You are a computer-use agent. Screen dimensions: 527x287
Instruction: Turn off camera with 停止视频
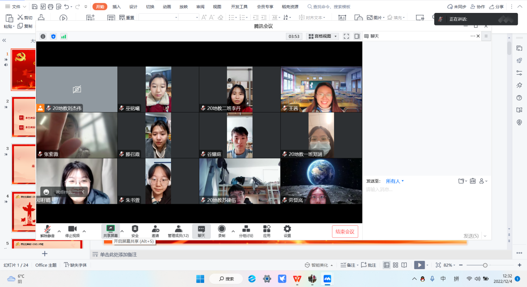pyautogui.click(x=72, y=231)
